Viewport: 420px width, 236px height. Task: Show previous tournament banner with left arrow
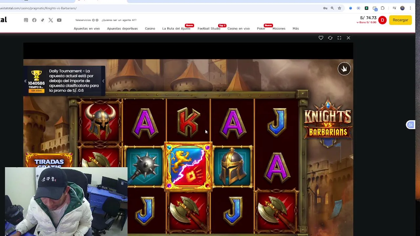pos(25,81)
